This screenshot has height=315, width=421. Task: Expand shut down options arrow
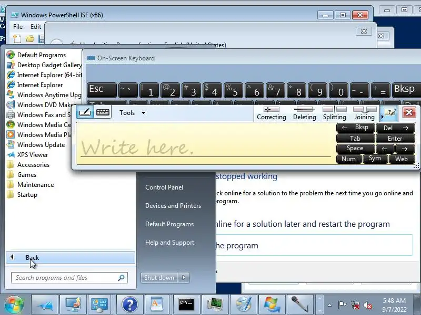click(x=184, y=278)
